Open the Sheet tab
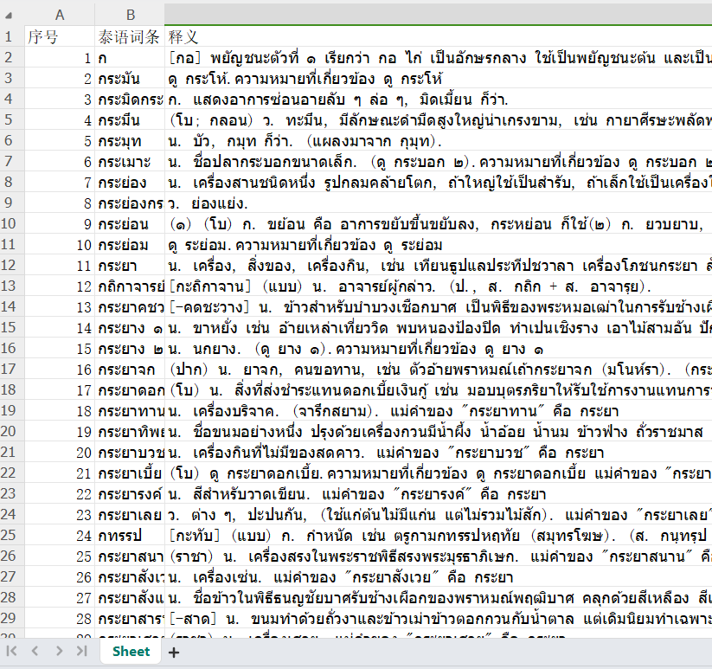The image size is (712, 669). 131,652
